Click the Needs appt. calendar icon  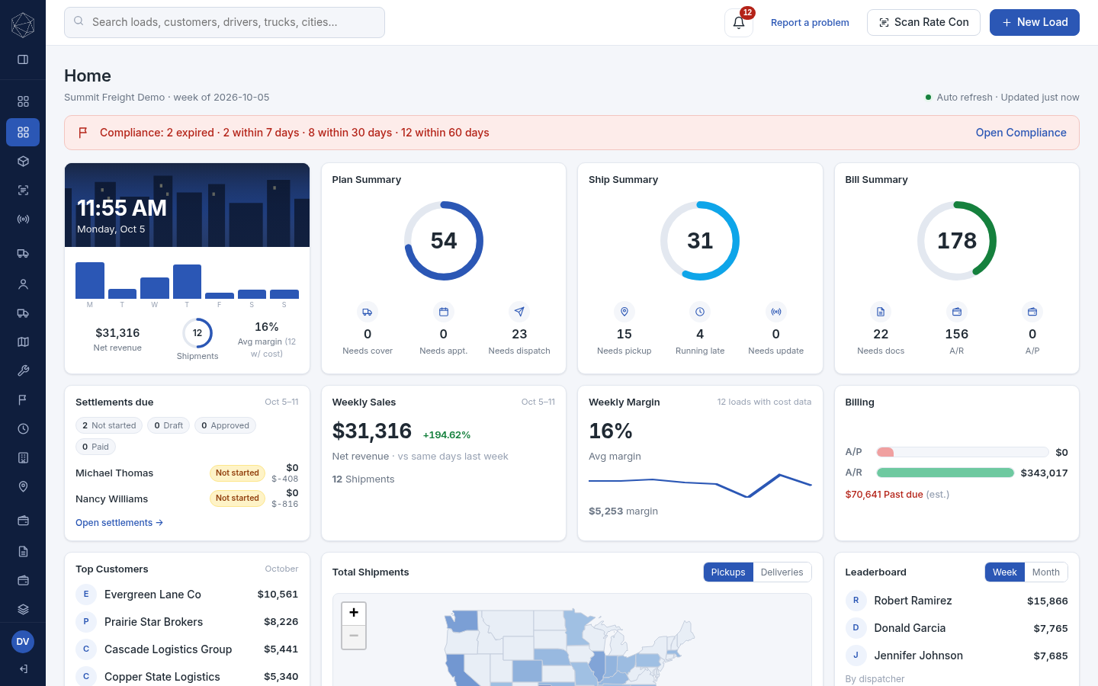tap(444, 312)
